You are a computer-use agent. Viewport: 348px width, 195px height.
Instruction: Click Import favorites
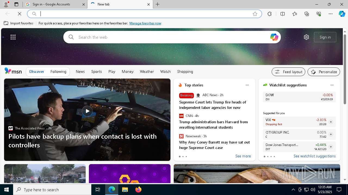coord(18,23)
